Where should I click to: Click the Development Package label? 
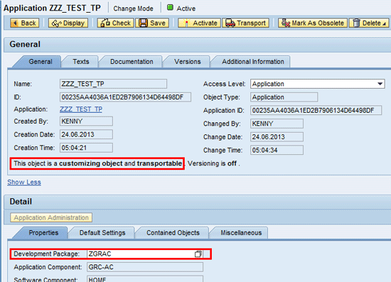[x=46, y=254]
